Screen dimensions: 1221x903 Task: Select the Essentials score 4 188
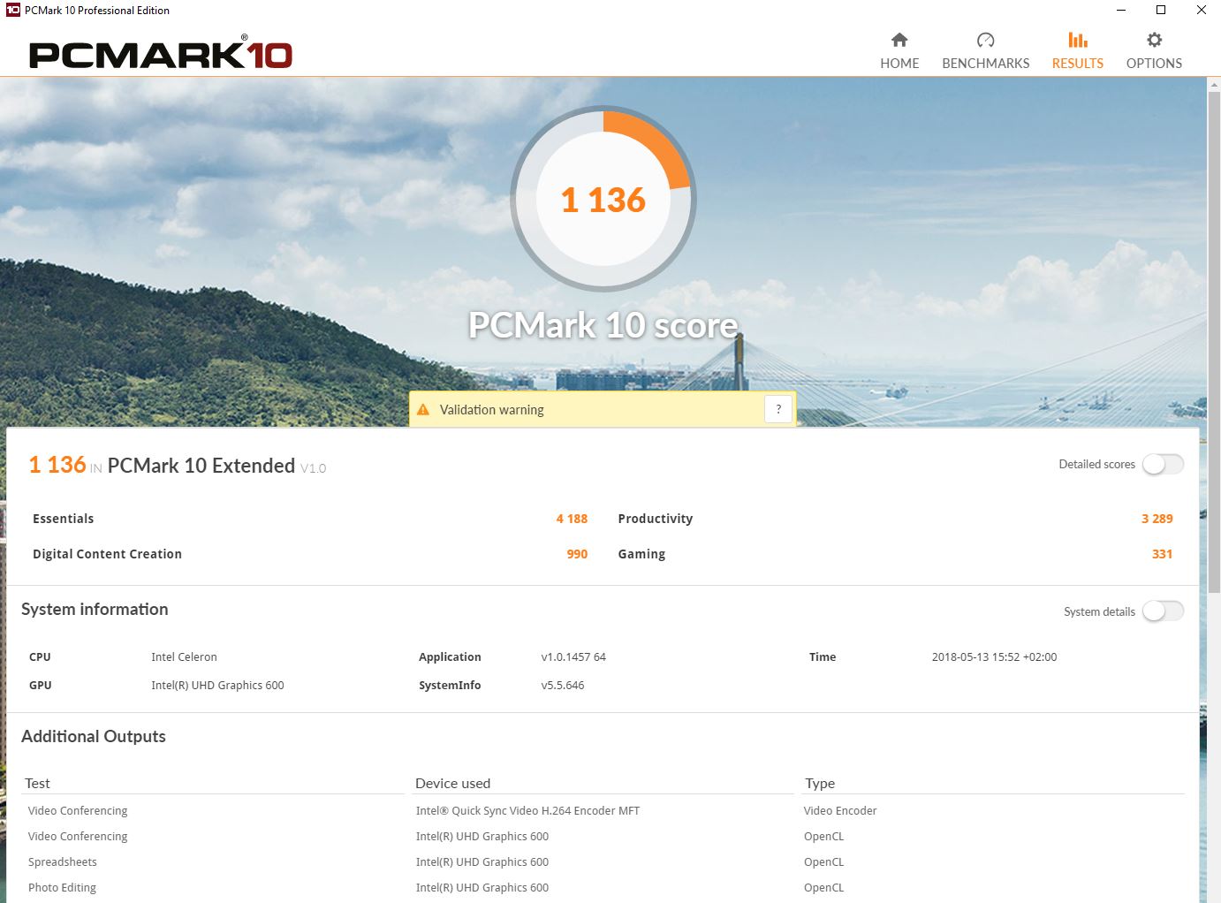coord(572,519)
